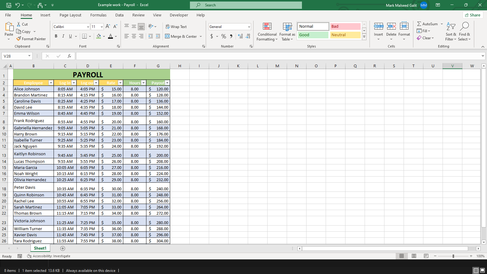487x274 pixels.
Task: Switch to Normal view in status bar
Action: 402,256
